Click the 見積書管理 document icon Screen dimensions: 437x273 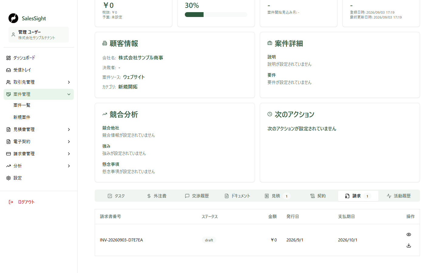pyautogui.click(x=8, y=130)
